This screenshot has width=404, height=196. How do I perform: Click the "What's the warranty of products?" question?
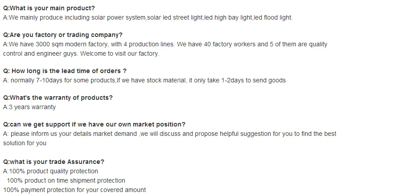tap(58, 98)
